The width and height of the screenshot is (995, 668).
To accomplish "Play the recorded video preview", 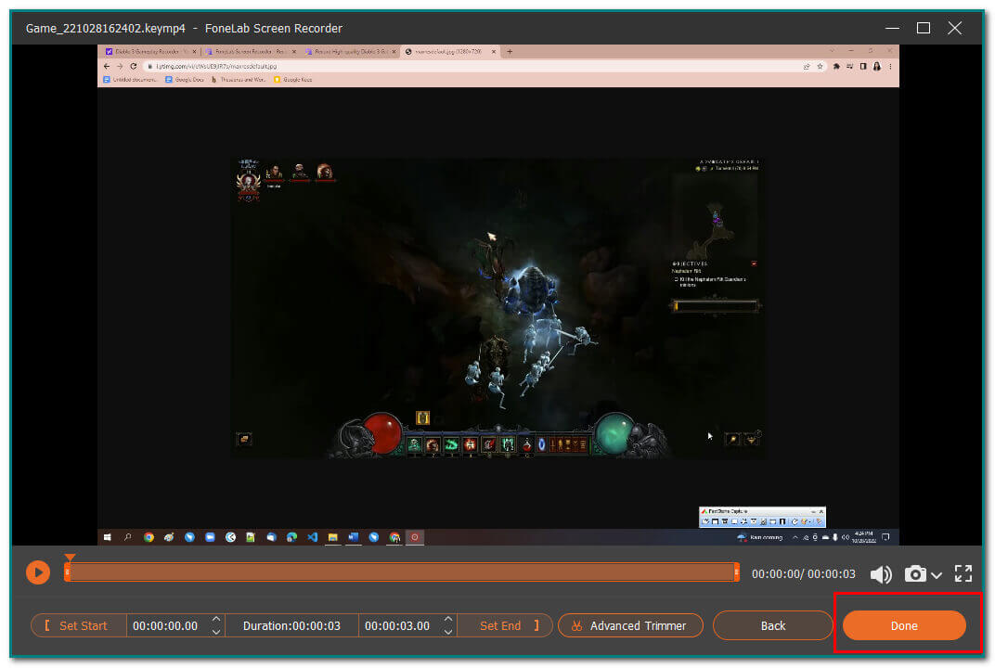I will [x=37, y=572].
